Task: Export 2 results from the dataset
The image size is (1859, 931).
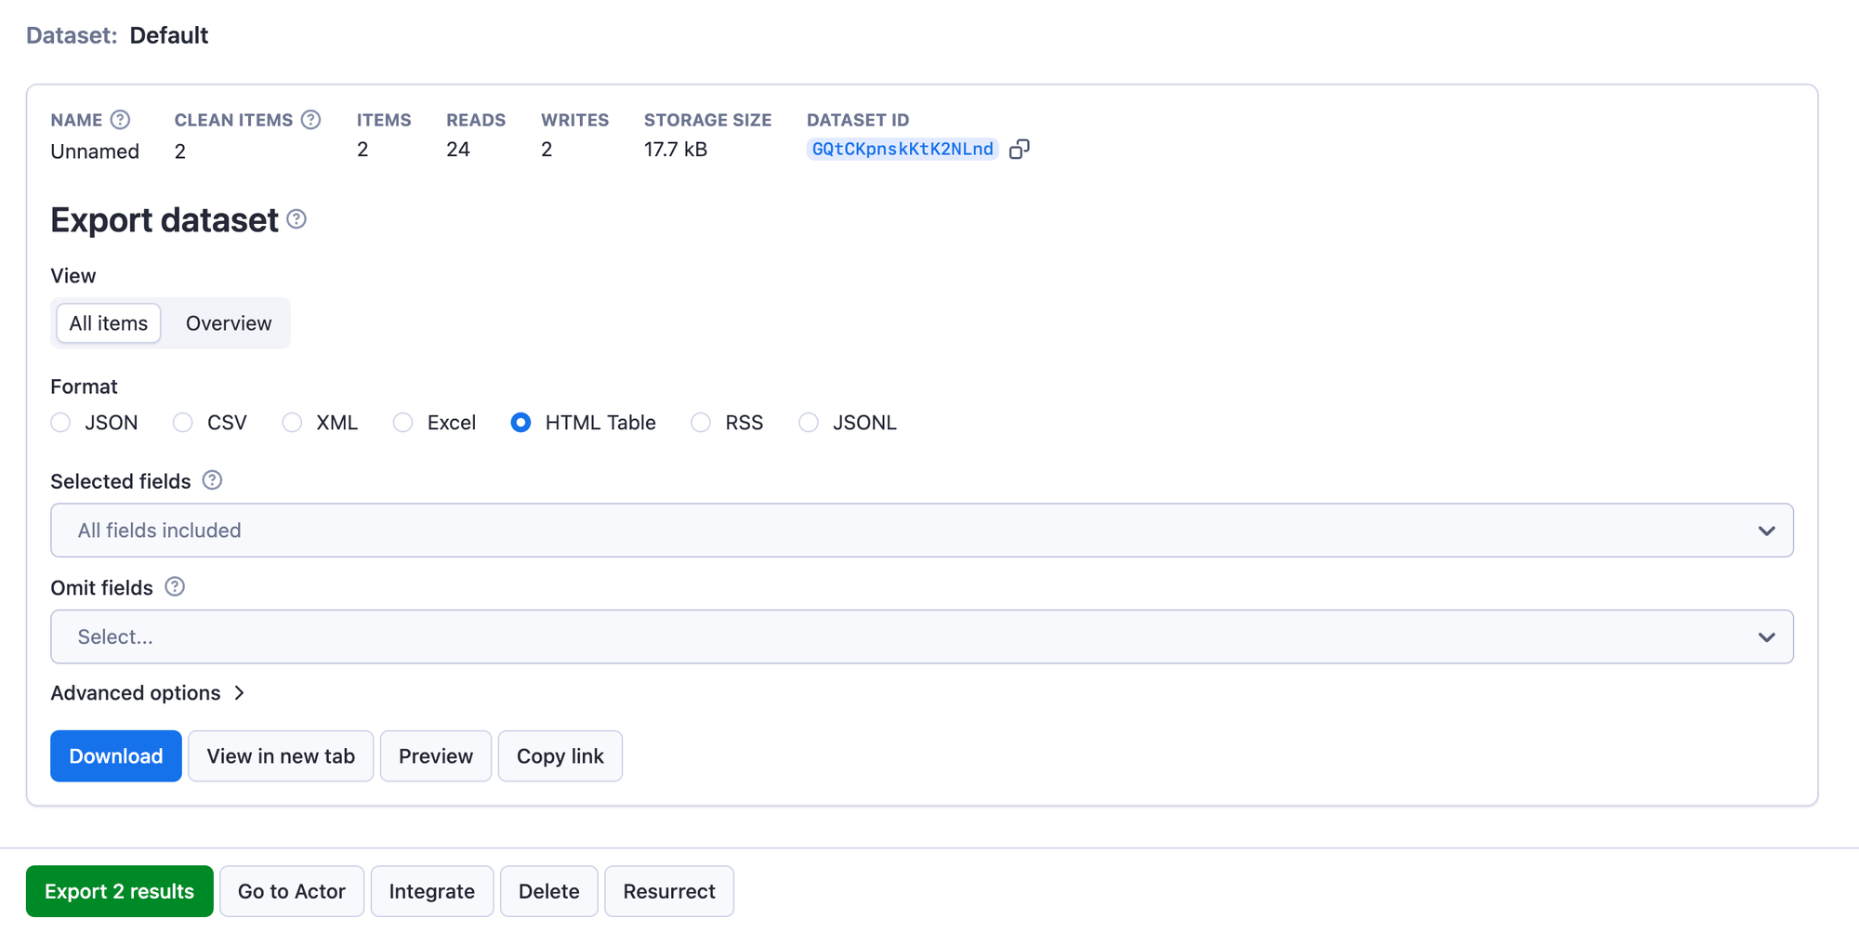Action: [119, 890]
